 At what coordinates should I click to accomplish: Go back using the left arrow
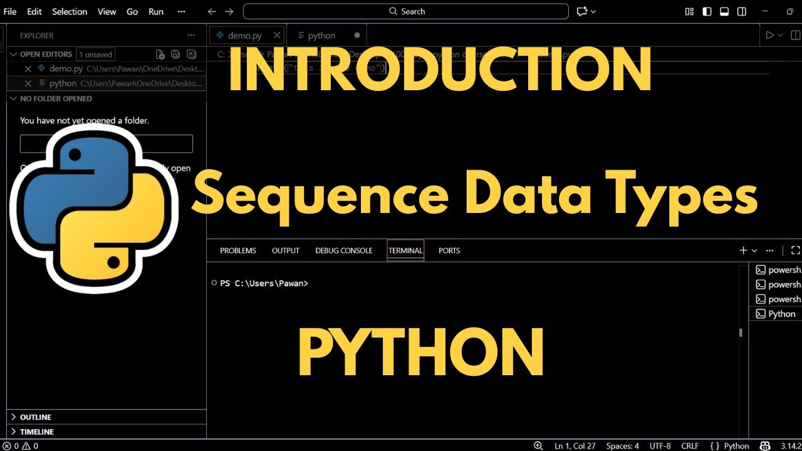click(212, 11)
